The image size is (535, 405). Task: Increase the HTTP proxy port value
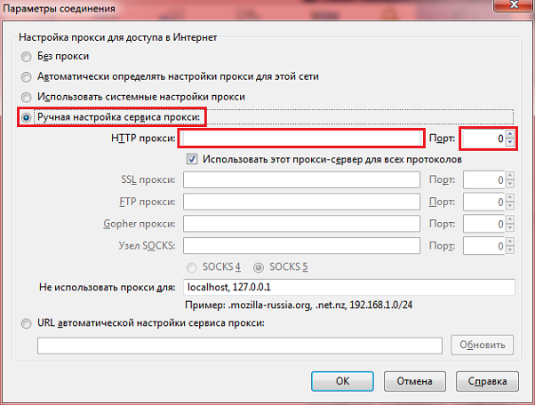tap(510, 134)
